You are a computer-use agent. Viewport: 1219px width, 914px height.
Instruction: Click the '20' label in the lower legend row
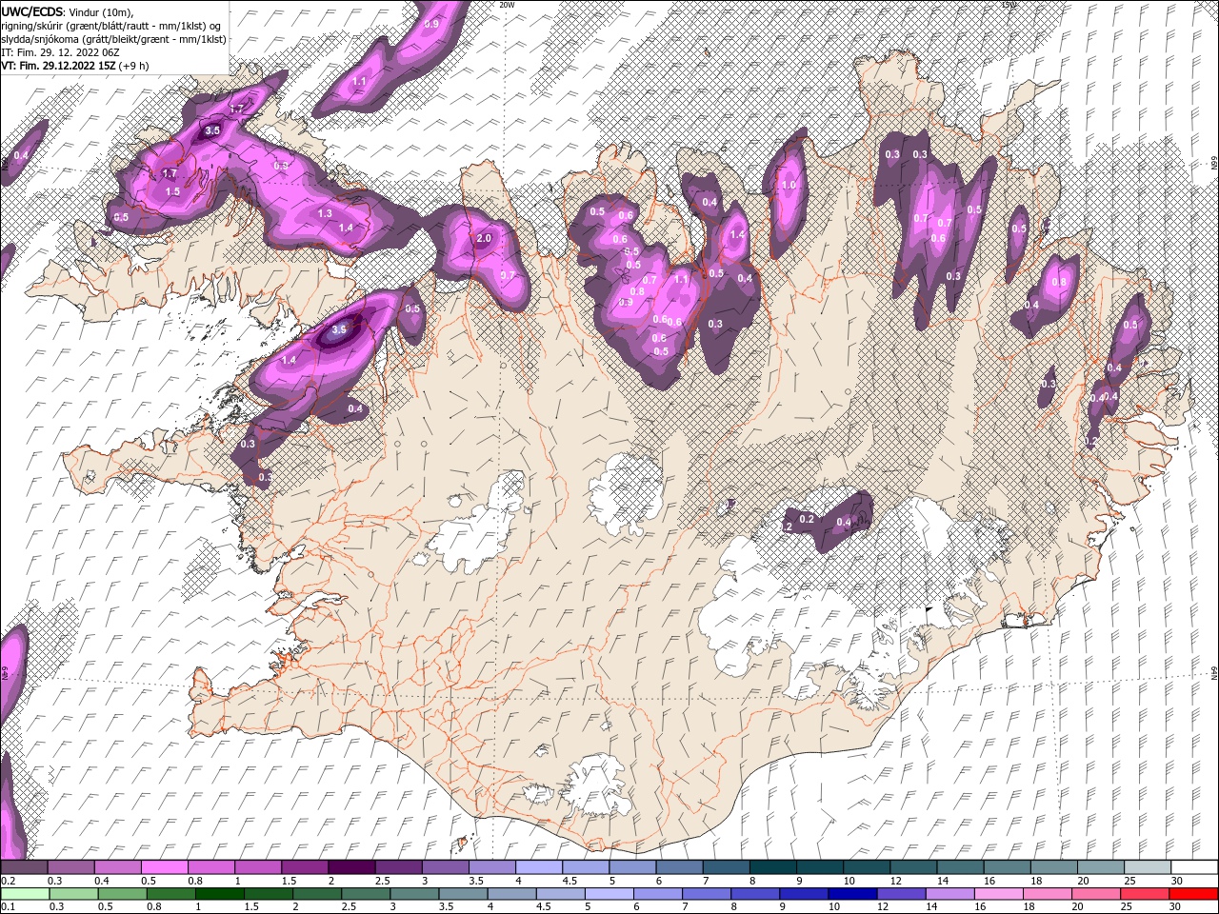(x=1075, y=907)
